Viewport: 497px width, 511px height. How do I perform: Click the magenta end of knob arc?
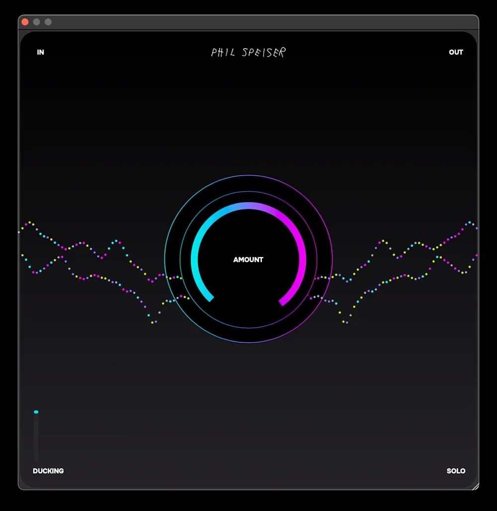[x=283, y=301]
